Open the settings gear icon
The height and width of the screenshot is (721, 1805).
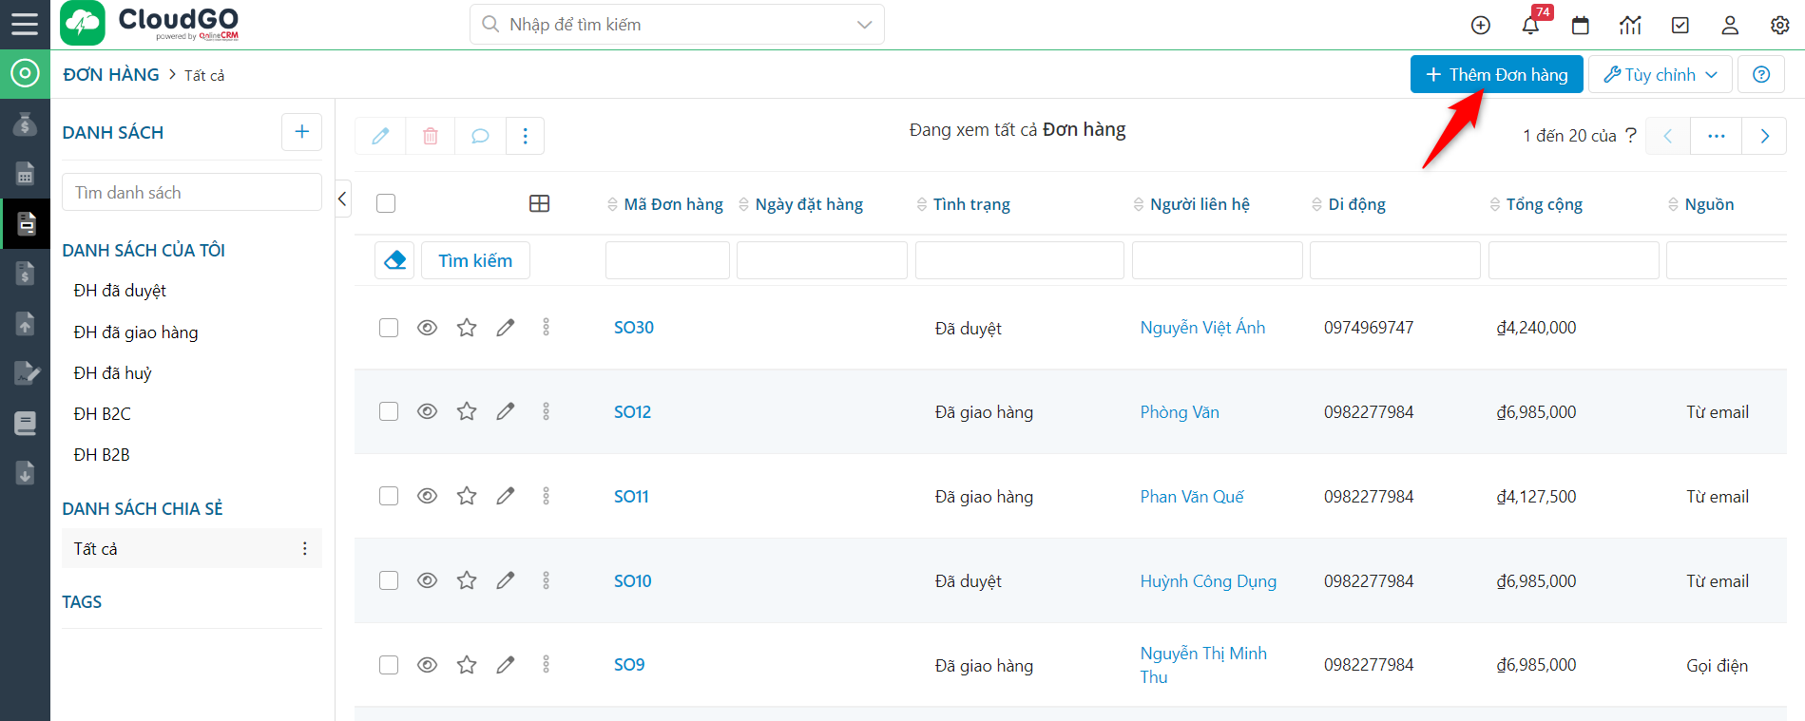tap(1779, 26)
